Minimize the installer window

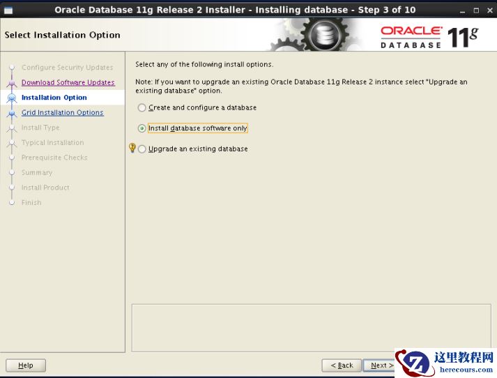pyautogui.click(x=462, y=10)
